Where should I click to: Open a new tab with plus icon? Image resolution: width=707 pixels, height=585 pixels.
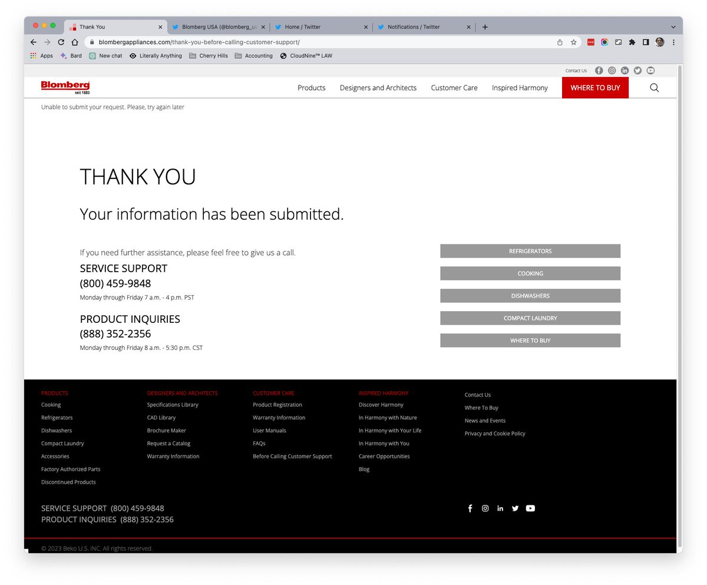pos(485,27)
